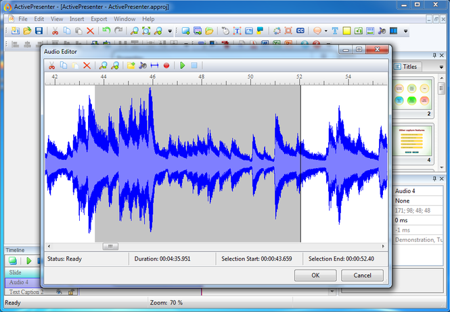Click the Cut icon in the Audio Editor toolbar
The image size is (450, 312).
51,66
